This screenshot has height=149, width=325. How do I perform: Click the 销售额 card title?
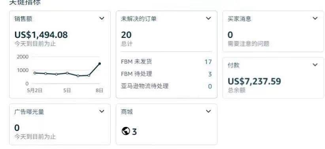pyautogui.click(x=23, y=19)
